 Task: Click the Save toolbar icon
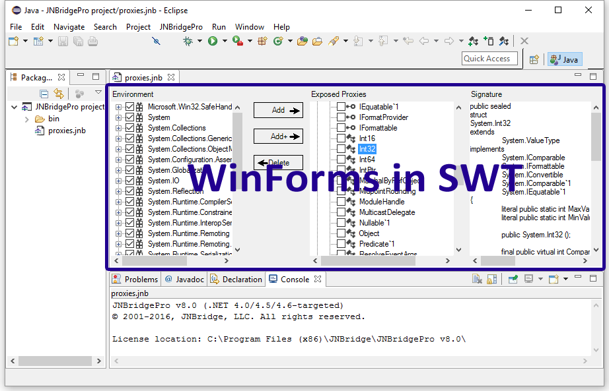pyautogui.click(x=63, y=41)
